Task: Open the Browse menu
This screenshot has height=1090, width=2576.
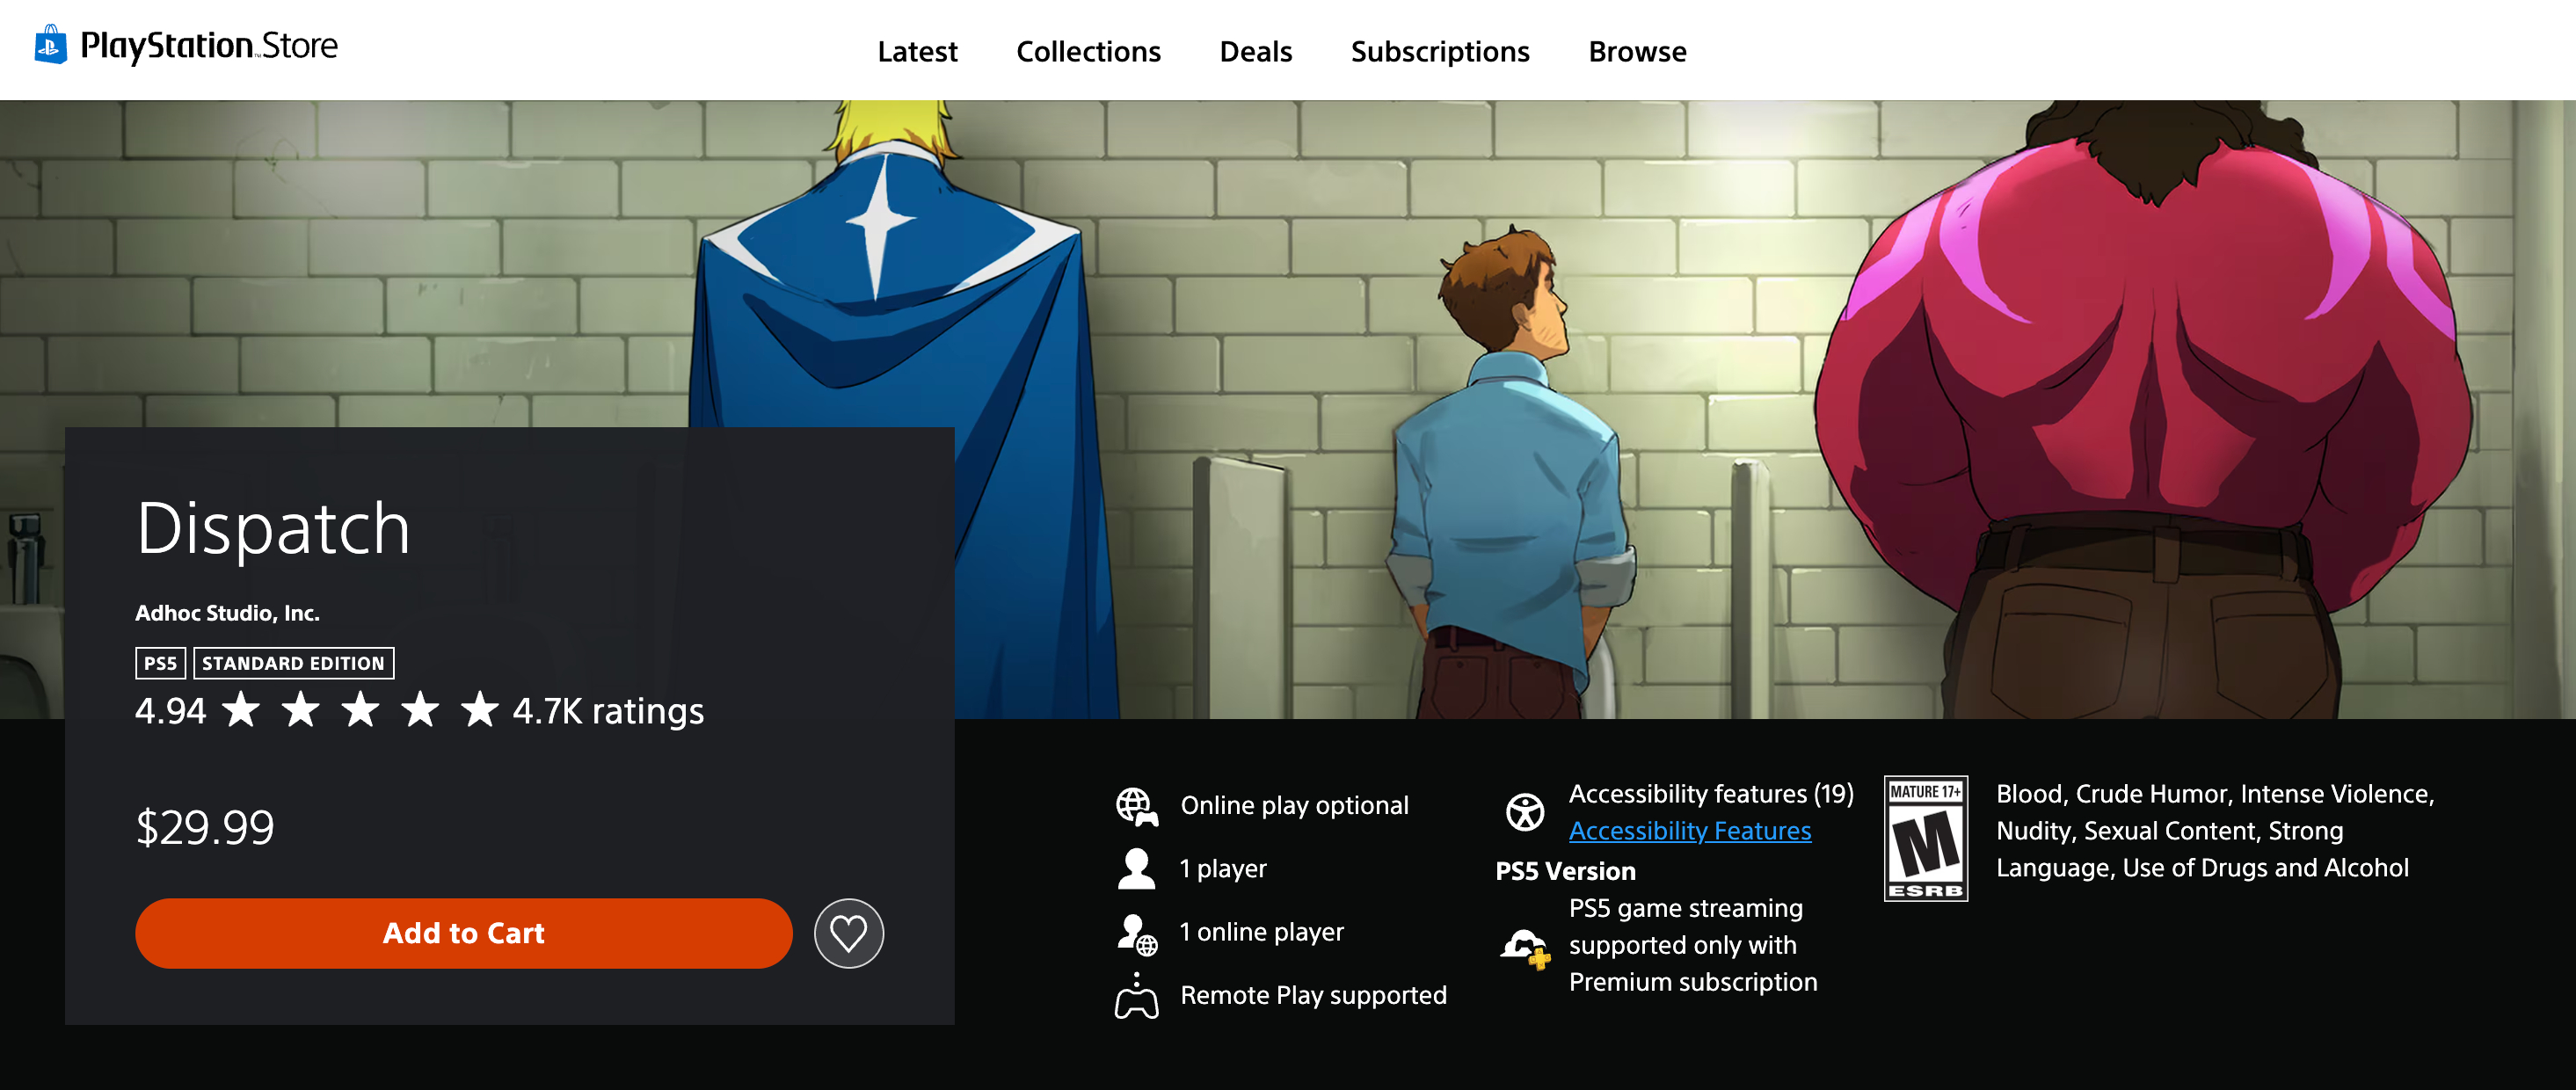Action: (x=1637, y=52)
